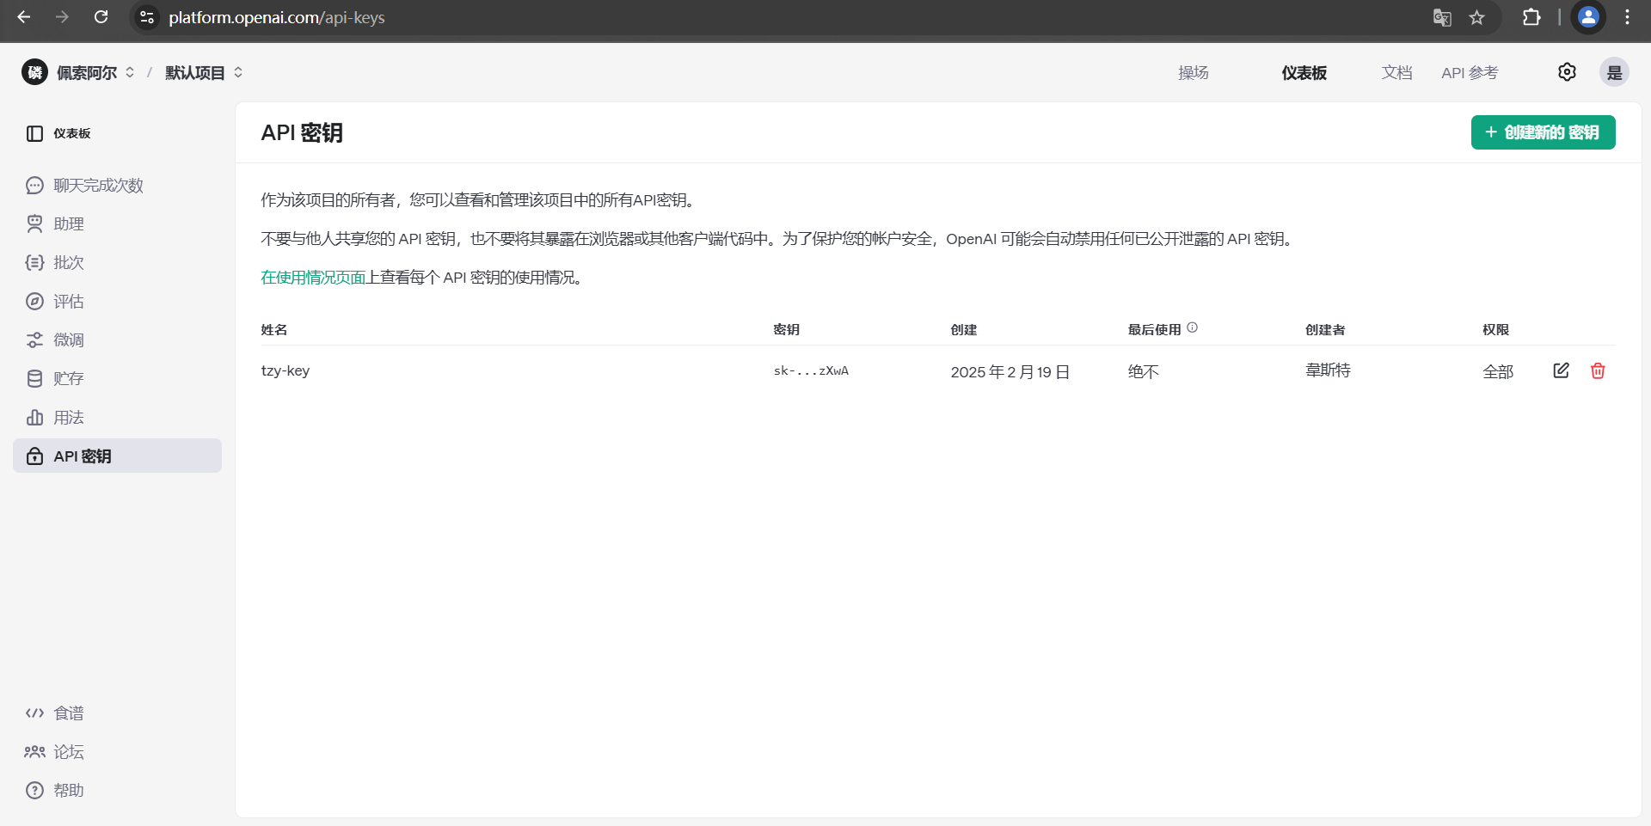Click the 绝不 last-used cell
1651x826 pixels.
(1144, 372)
